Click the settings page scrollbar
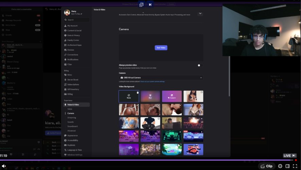Screen dimensions: 301x170 pos(229,76)
